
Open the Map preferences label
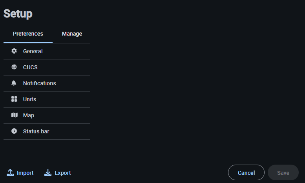pos(29,115)
